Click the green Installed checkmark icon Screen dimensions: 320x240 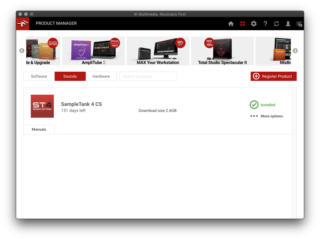coord(254,105)
